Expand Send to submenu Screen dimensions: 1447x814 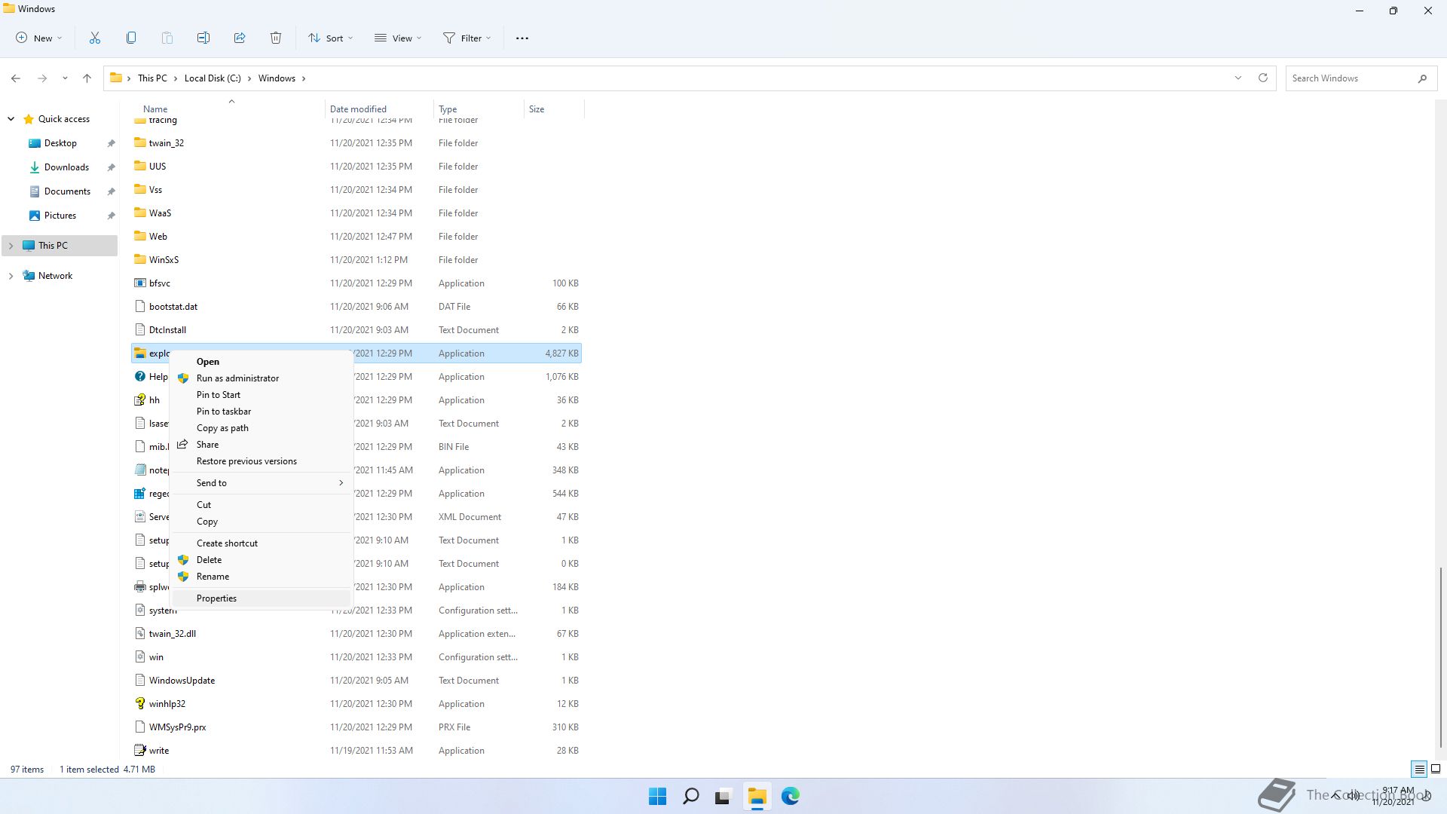262,483
